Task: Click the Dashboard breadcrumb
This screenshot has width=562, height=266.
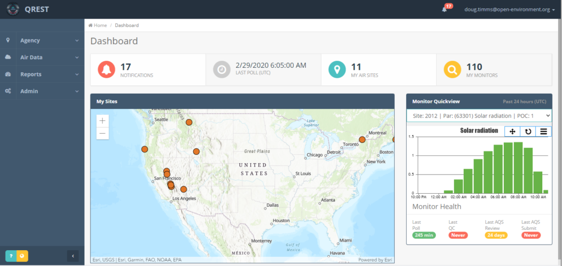Action: 127,25
